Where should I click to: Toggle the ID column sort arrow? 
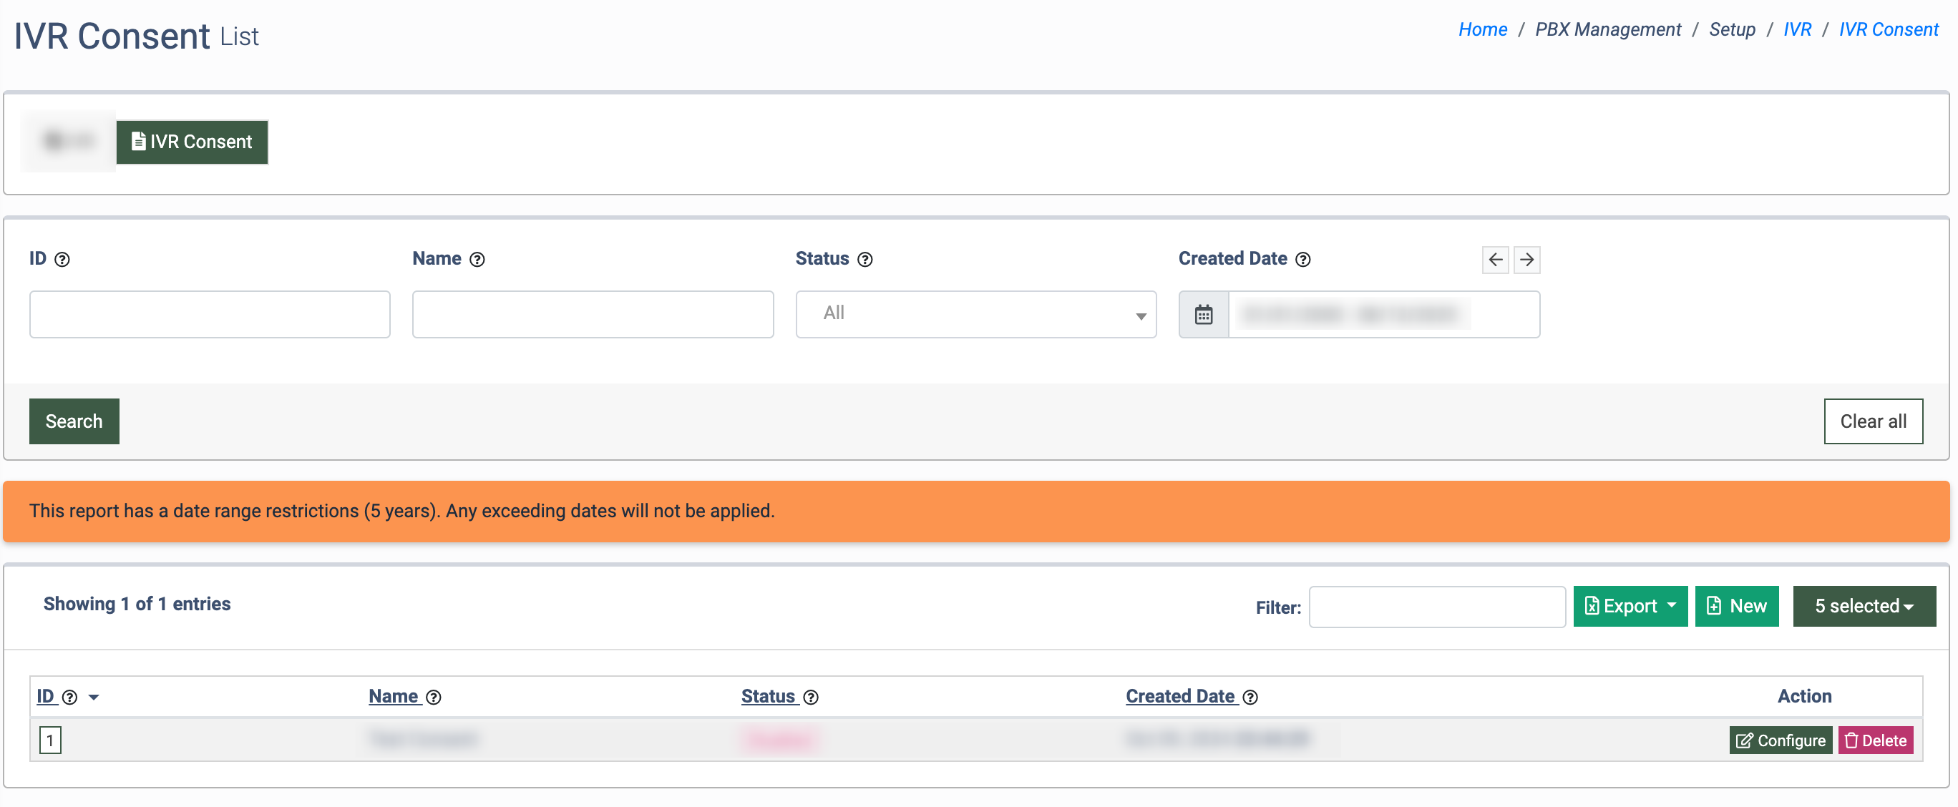(94, 697)
